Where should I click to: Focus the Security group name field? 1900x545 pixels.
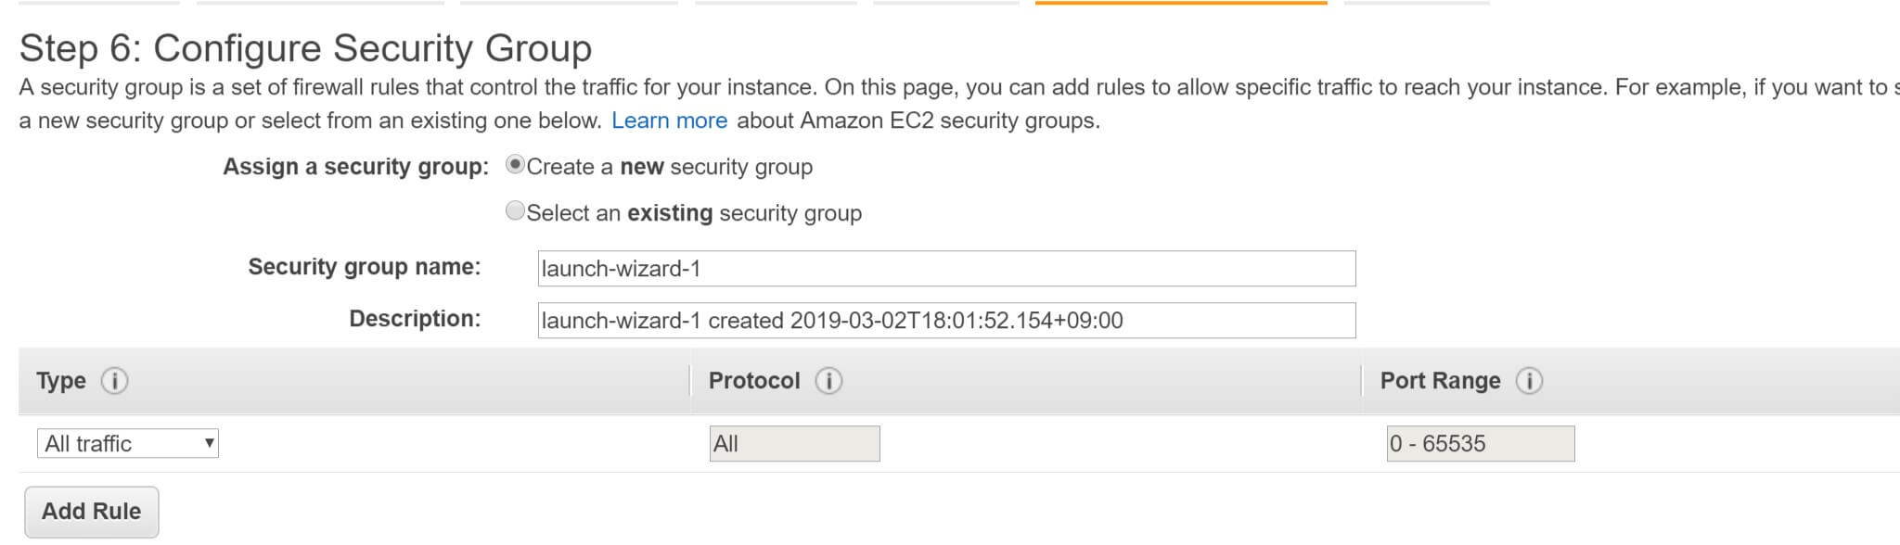(946, 269)
